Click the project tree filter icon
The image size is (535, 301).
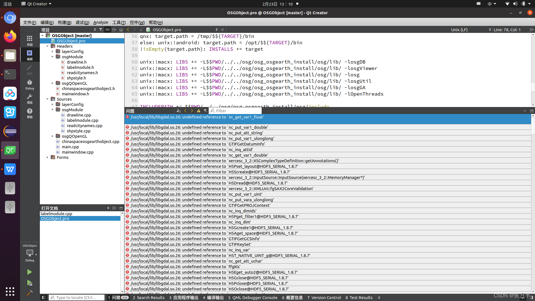tap(101, 30)
